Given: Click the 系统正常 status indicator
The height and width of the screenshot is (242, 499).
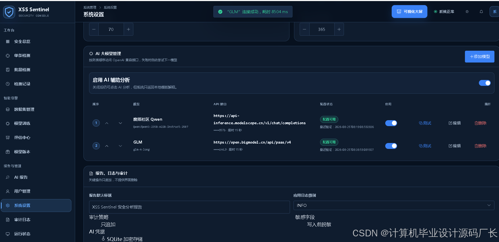Looking at the screenshot, I should [x=444, y=12].
